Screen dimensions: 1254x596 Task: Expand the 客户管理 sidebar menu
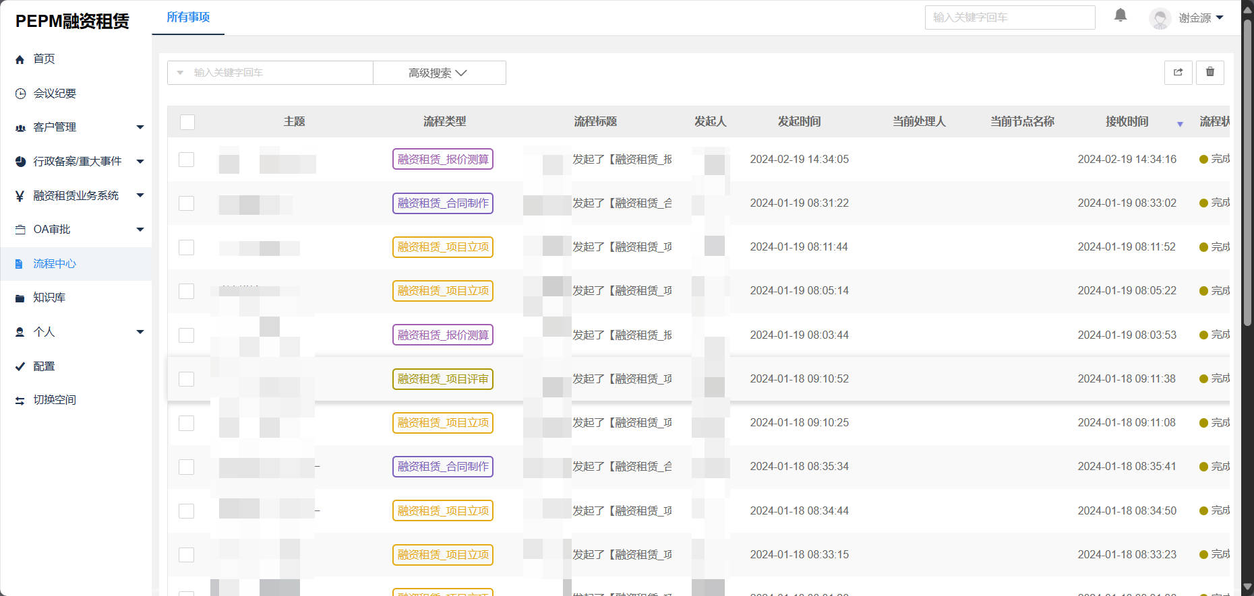[140, 127]
